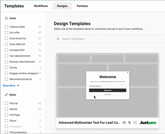Click the Goals star icon
This screenshot has width=165, height=134.
click(x=6, y=18)
